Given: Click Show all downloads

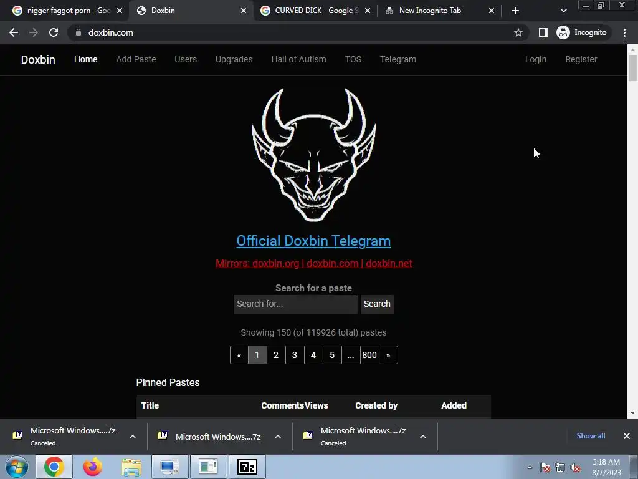Looking at the screenshot, I should click(x=591, y=436).
